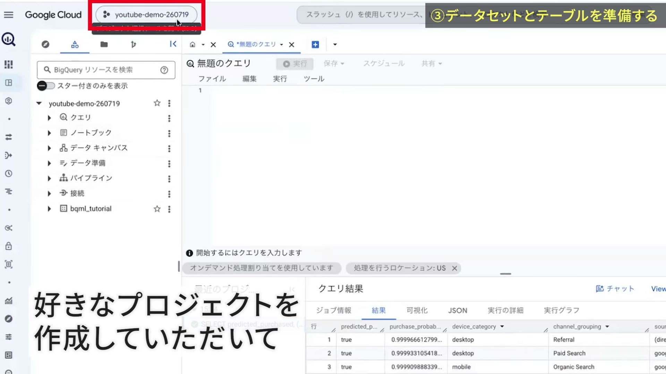Screen dimensions: 666x374
Task: Open more options for youtube-demo-260719 project
Action: (169, 103)
